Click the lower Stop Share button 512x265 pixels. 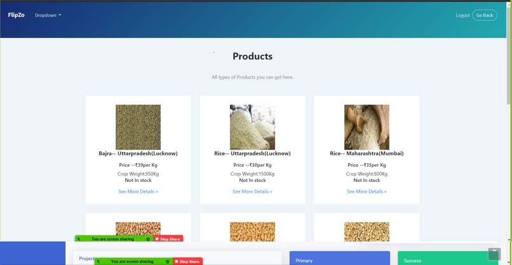pyautogui.click(x=188, y=261)
